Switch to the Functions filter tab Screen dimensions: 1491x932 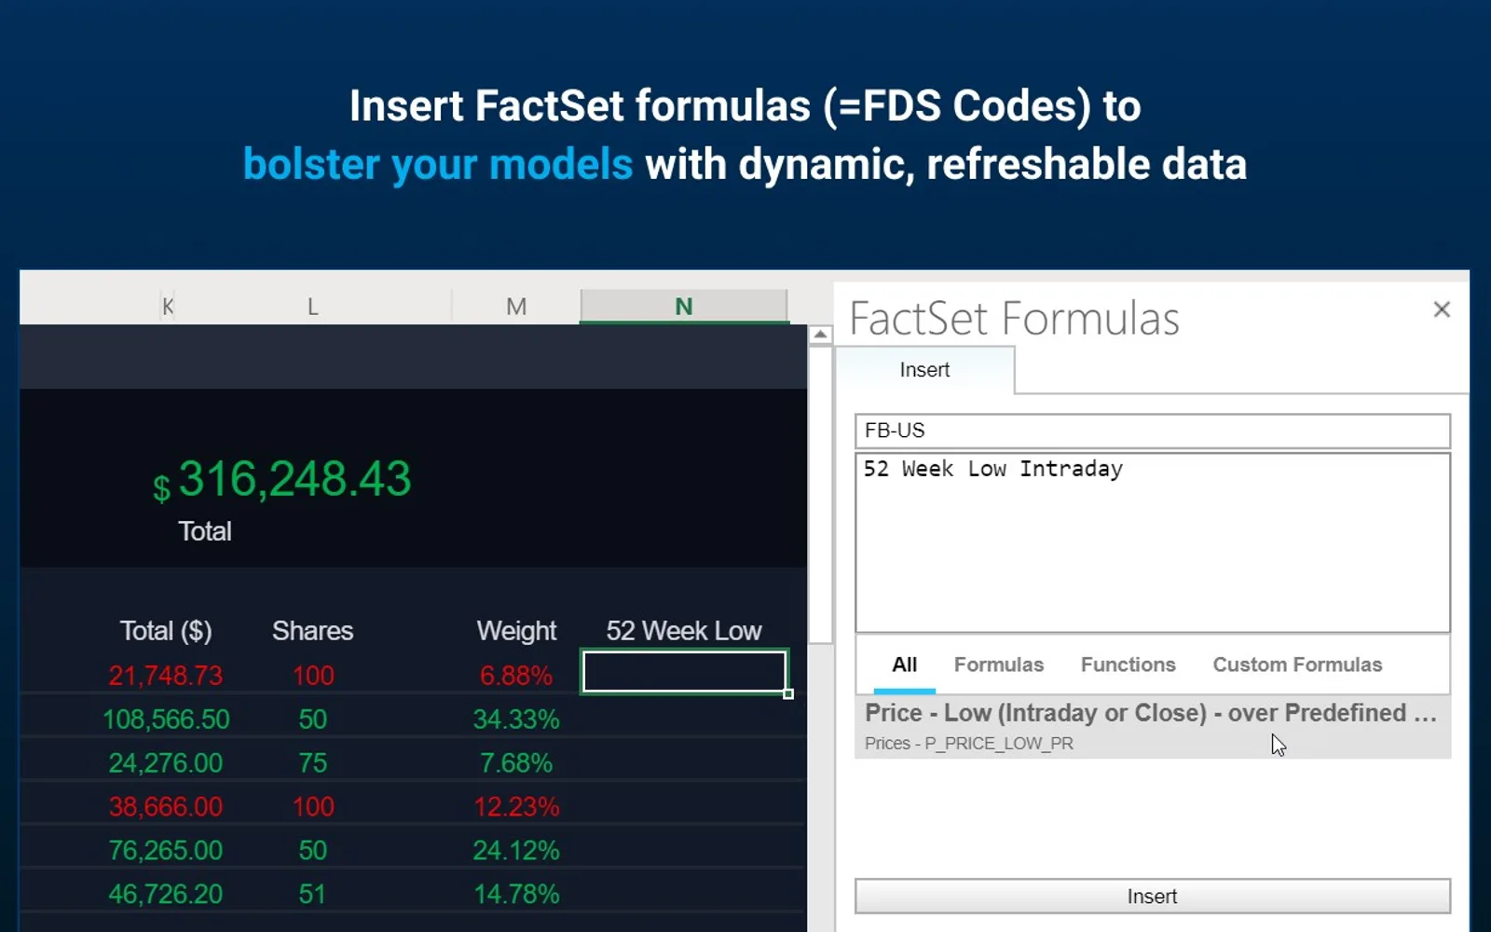point(1128,665)
